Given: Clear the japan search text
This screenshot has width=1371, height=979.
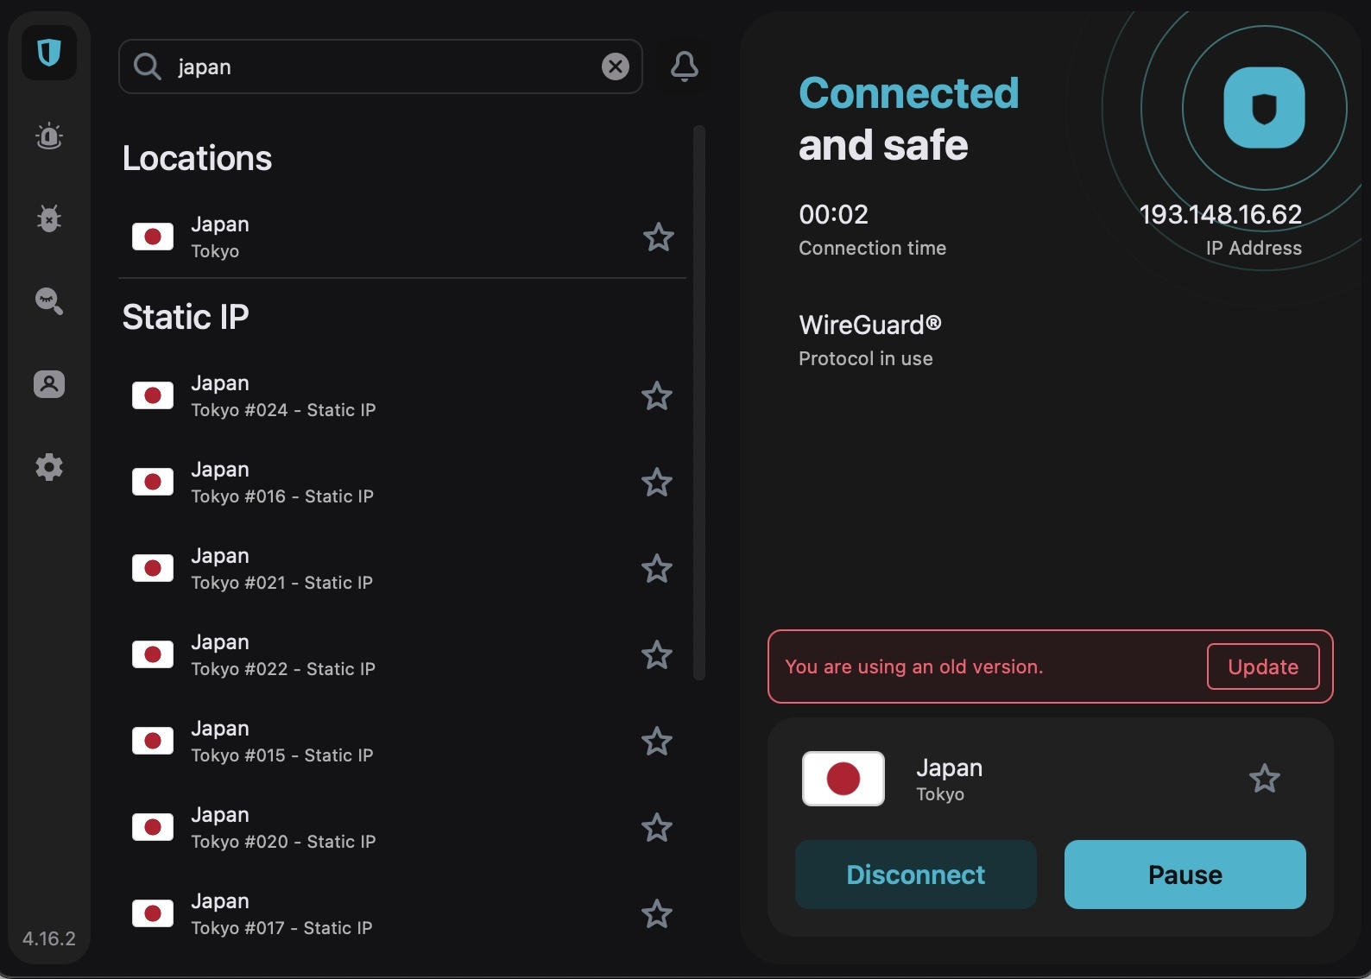Looking at the screenshot, I should coord(616,66).
